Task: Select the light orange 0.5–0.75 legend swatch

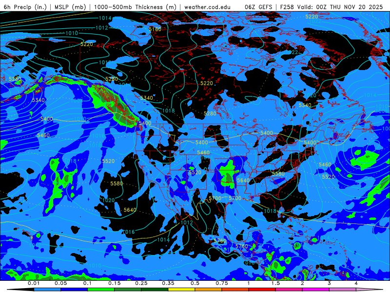Action: click(x=209, y=290)
